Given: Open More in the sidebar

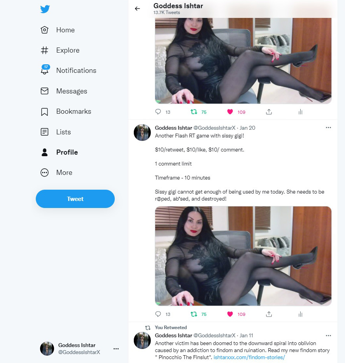Looking at the screenshot, I should click(56, 173).
